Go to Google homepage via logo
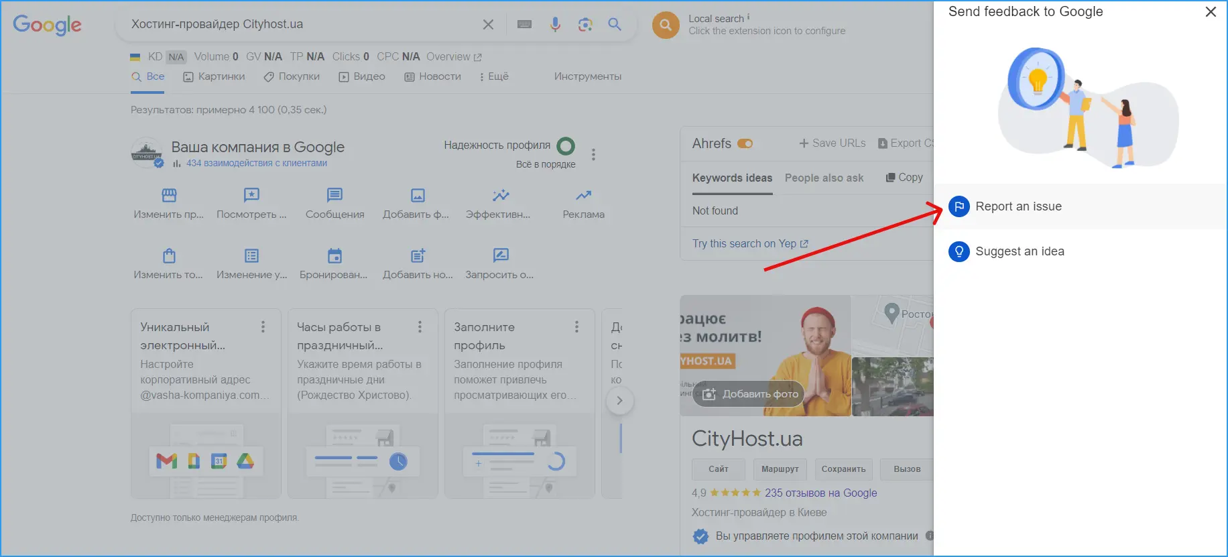This screenshot has height=557, width=1228. coord(47,25)
